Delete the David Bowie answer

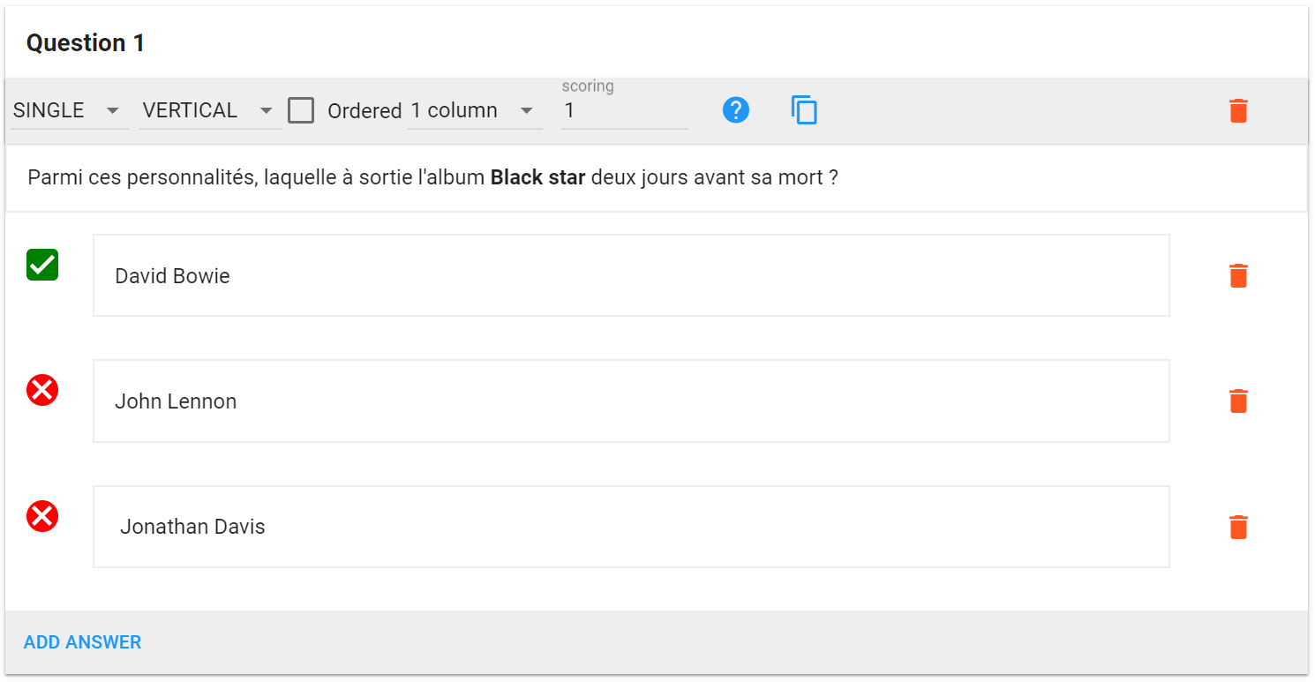pos(1238,275)
